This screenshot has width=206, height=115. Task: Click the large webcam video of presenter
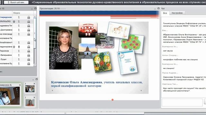[x=10, y=96]
